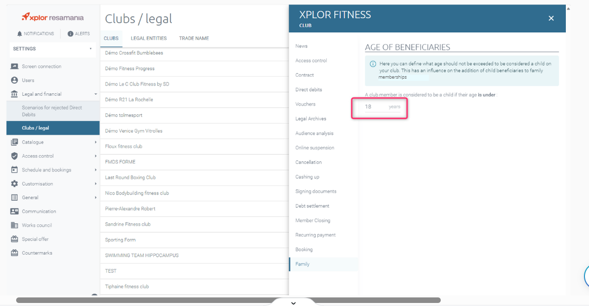589x307 pixels.
Task: Open Works council in sidebar
Action: [x=36, y=225]
